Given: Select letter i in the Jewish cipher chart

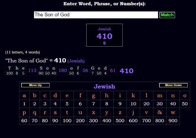Looking at the screenshot, I should pos(120,95).
